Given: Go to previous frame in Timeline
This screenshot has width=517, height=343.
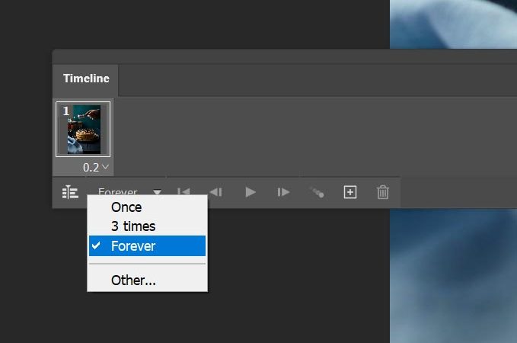Looking at the screenshot, I should point(216,192).
